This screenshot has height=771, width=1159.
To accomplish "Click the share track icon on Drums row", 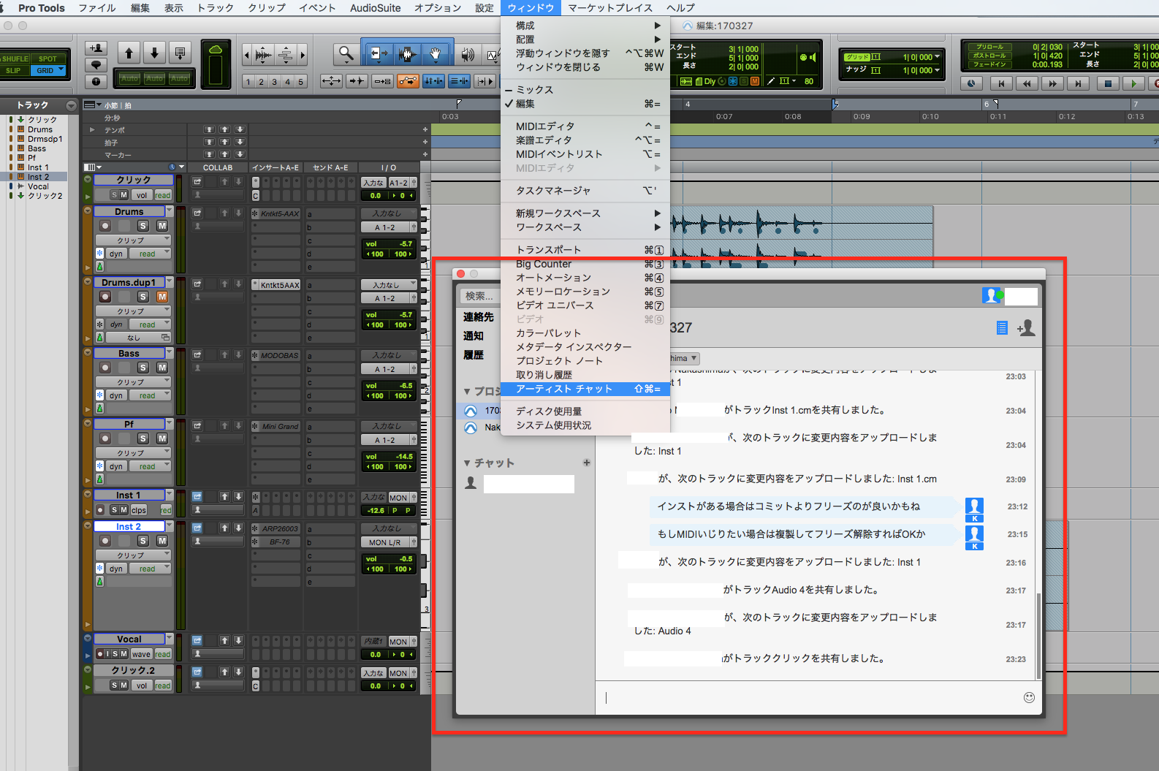I will (x=197, y=213).
